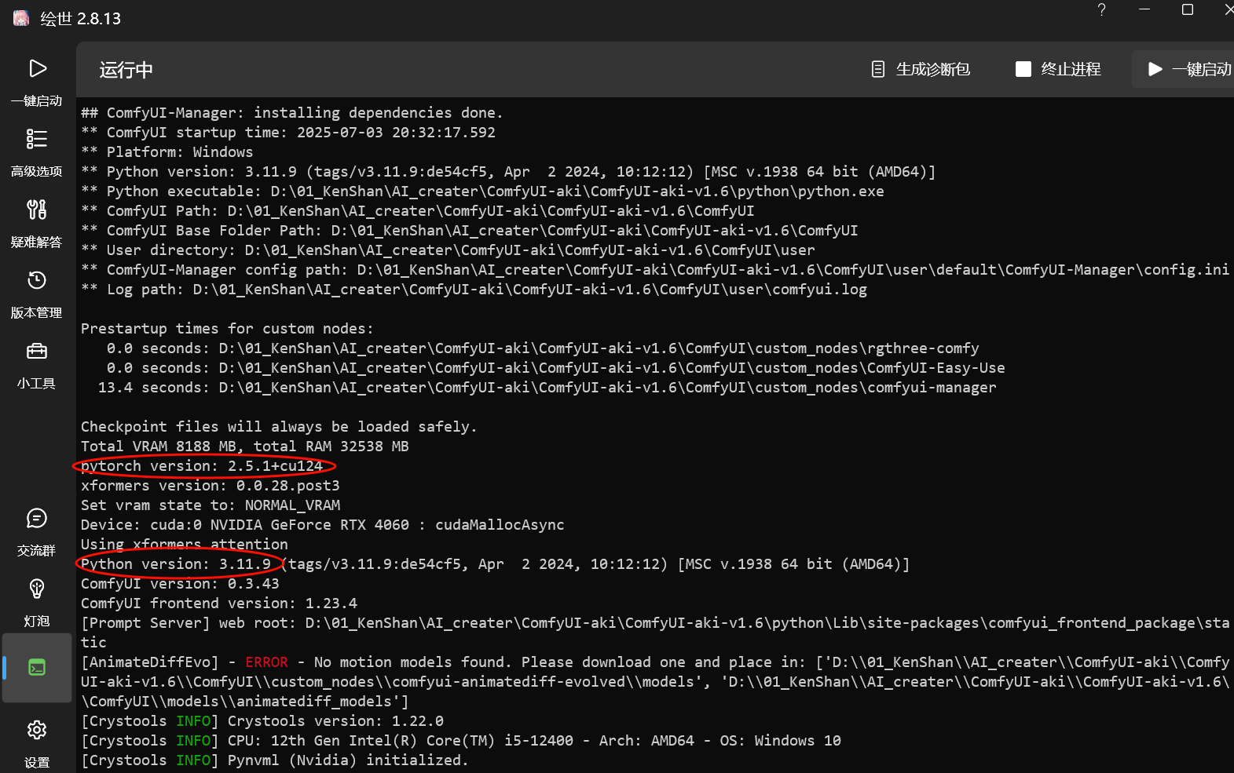Viewport: 1234px width, 773px height.
Task: Click 生成诊断包 generate diagnostics button
Action: (x=921, y=70)
